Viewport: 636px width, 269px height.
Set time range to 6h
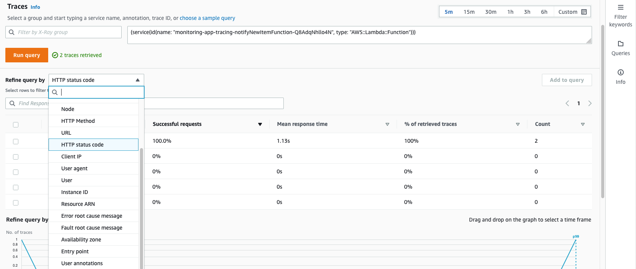544,12
